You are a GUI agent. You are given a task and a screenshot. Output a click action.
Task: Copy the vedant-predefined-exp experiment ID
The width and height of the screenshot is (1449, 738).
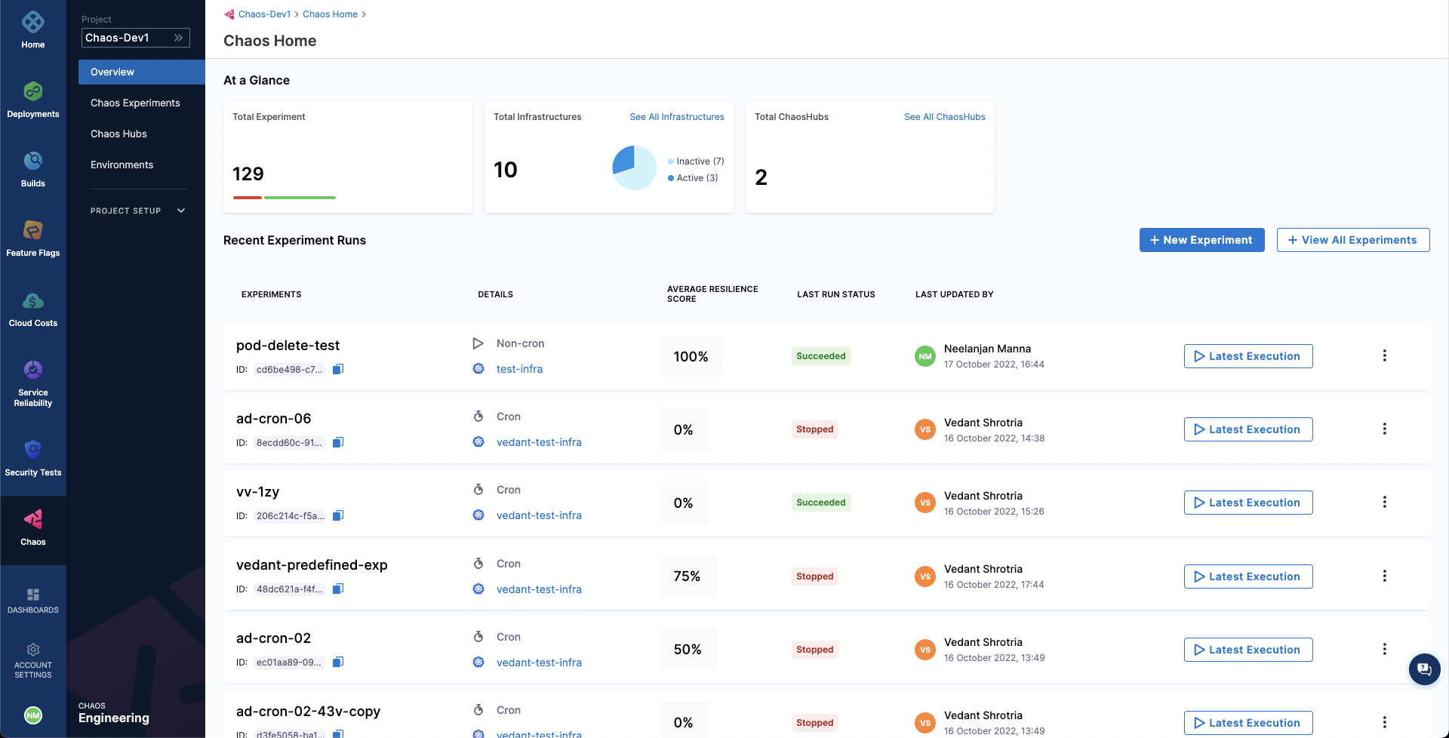click(x=338, y=589)
